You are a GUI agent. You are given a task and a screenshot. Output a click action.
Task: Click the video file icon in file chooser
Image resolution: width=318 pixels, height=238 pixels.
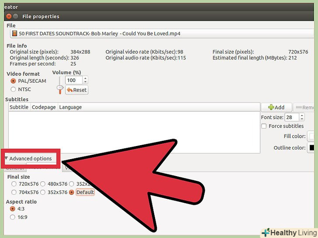[14, 33]
